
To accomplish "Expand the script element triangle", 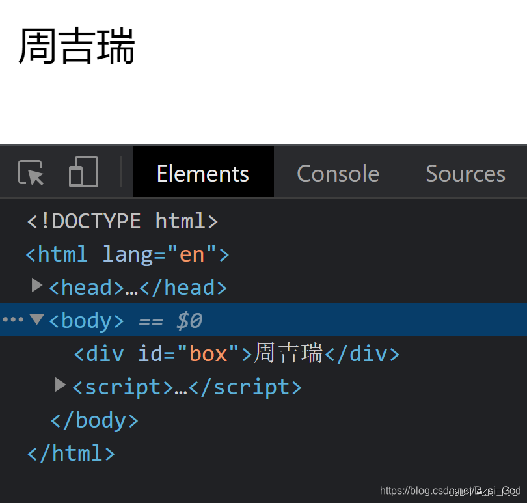I will (60, 385).
